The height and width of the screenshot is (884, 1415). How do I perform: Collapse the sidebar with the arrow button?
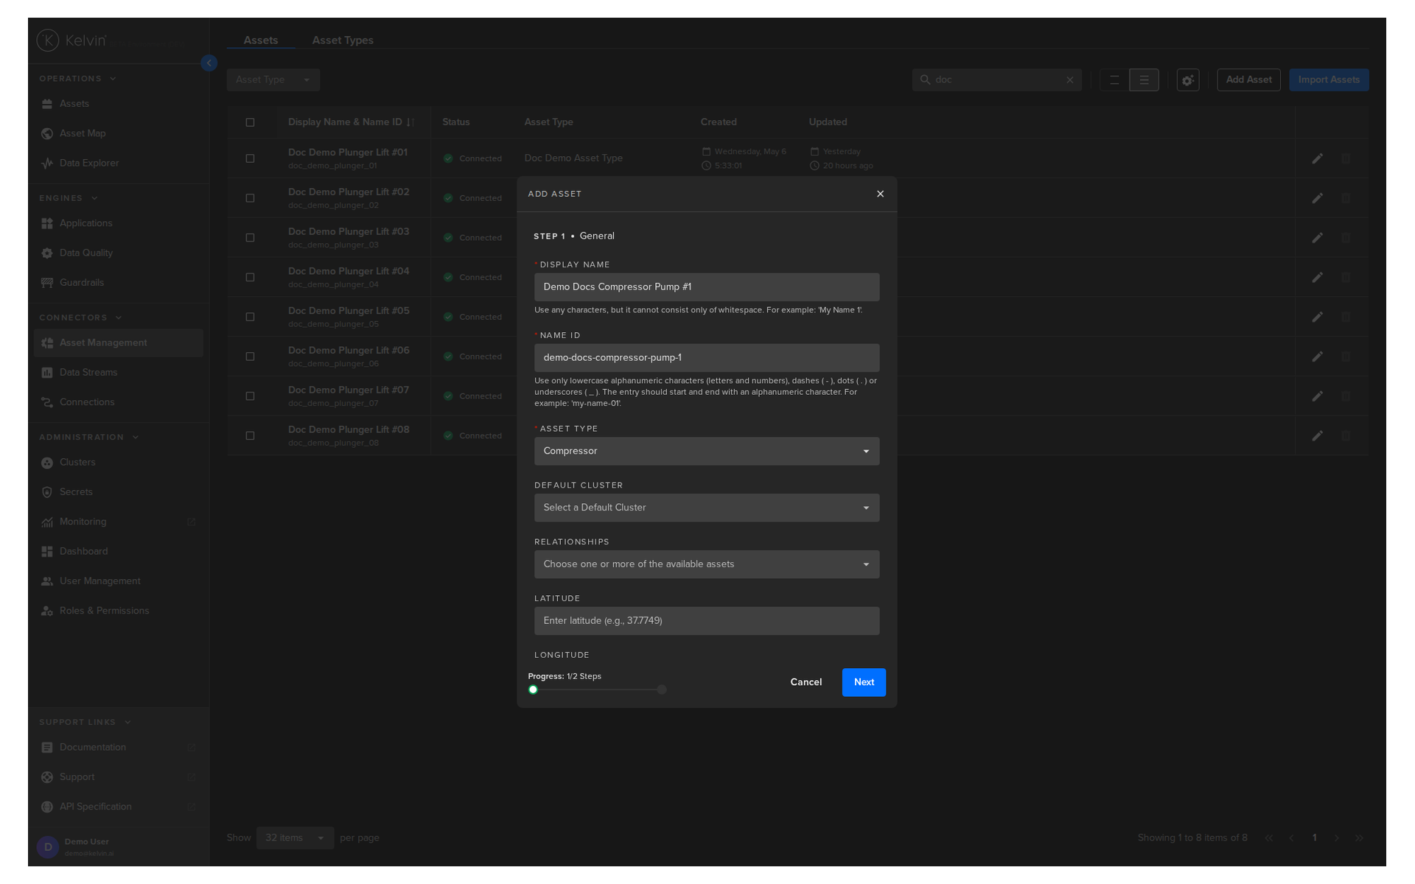tap(209, 63)
